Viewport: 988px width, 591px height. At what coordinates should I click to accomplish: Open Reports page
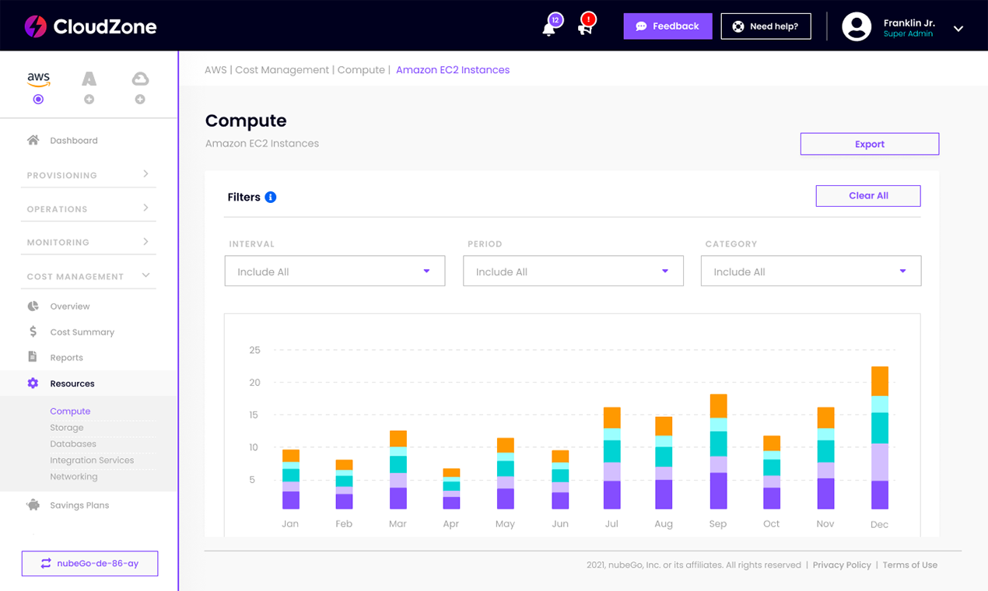pos(66,358)
